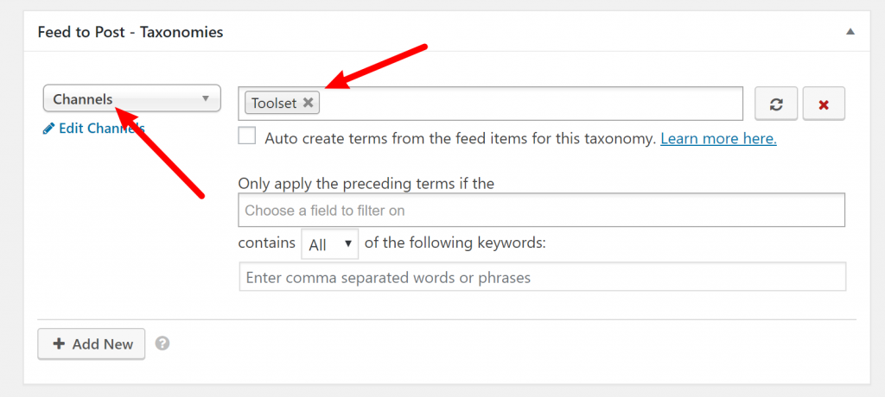Open the Learn more here link
The image size is (885, 397).
(718, 138)
